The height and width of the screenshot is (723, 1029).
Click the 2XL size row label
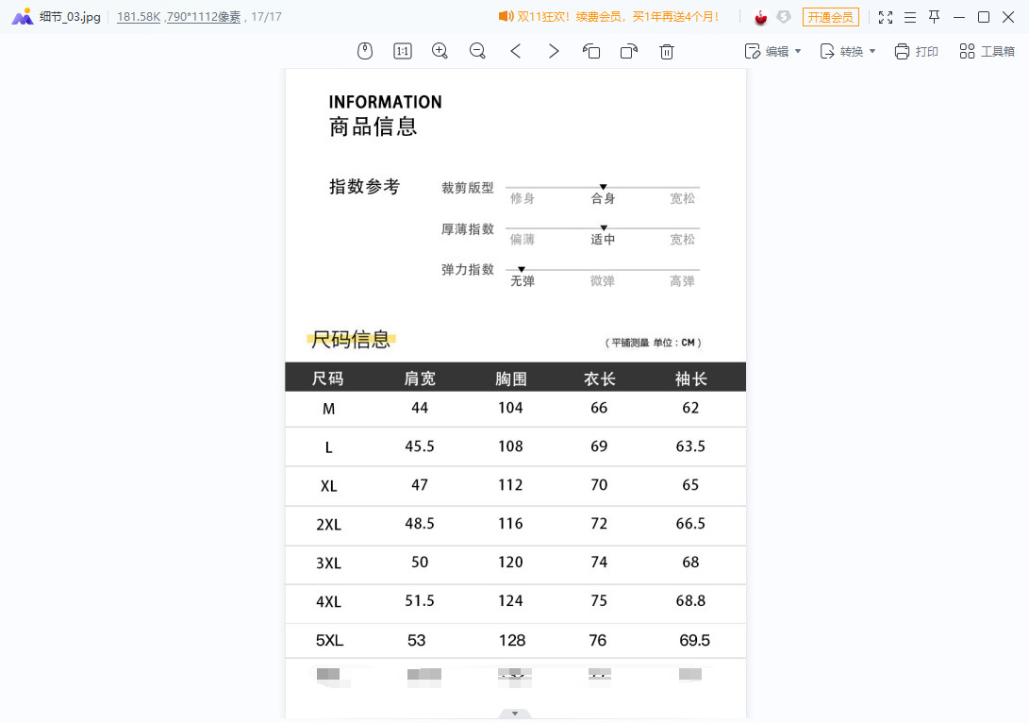click(329, 525)
